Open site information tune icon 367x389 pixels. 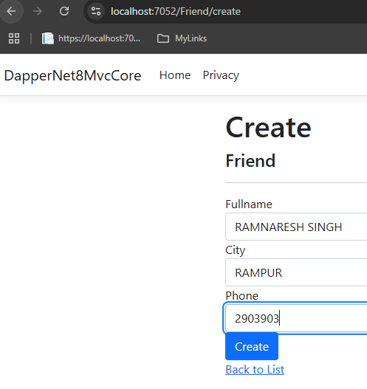(96, 11)
